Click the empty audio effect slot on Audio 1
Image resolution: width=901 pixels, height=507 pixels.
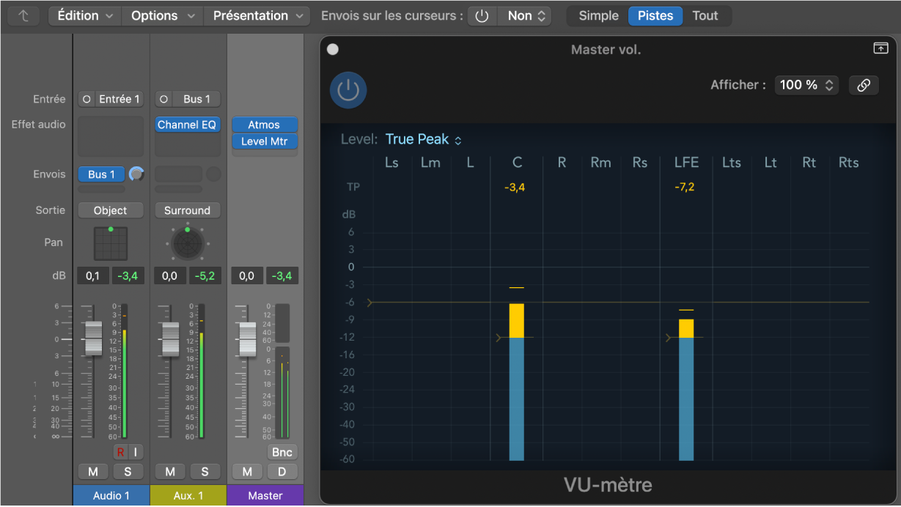tap(111, 136)
